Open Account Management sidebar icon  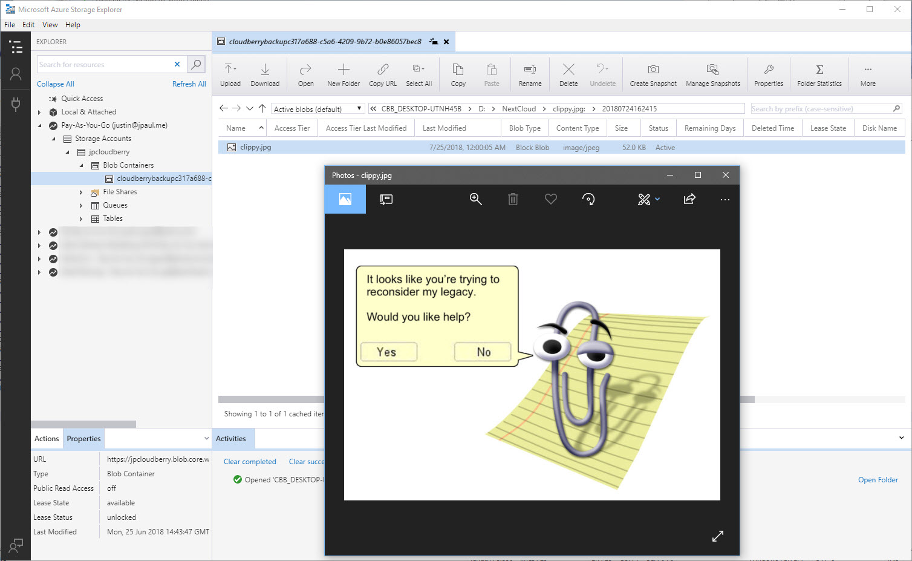coord(16,74)
